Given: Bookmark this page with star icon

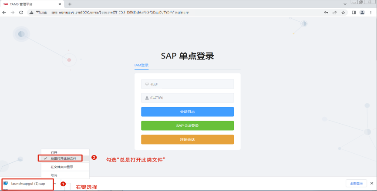Looking at the screenshot, I should pos(343,13).
